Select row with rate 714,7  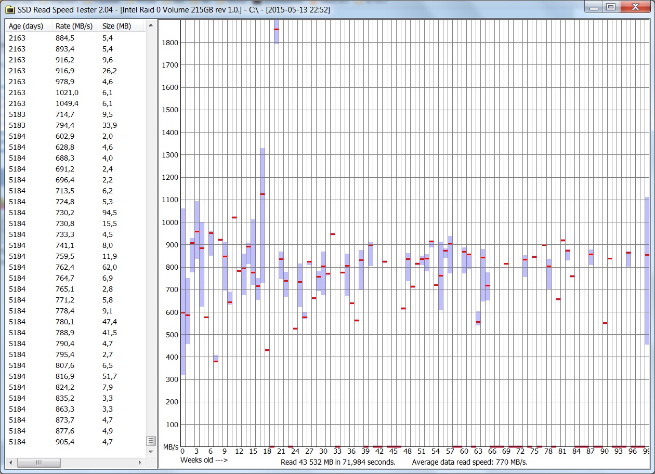click(x=75, y=114)
